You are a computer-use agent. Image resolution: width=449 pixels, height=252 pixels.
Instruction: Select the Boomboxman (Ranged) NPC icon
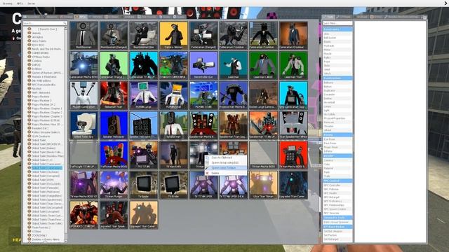pyautogui.click(x=114, y=36)
